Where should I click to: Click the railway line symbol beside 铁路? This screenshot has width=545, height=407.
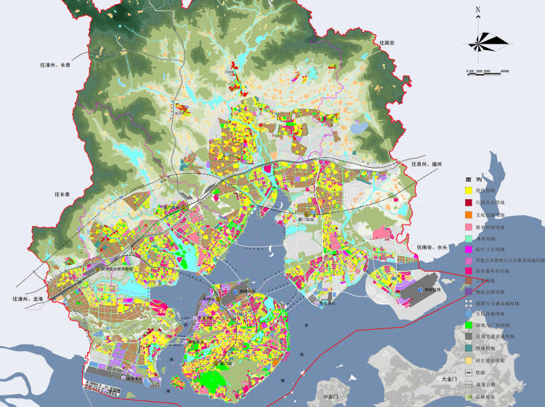tap(469, 373)
